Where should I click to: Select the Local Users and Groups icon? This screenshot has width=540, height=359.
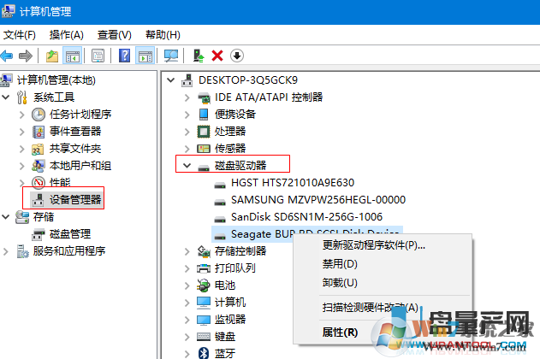[x=39, y=166]
